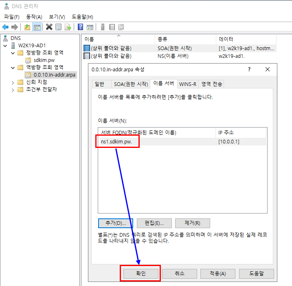Open the 보기(V) menu
This screenshot has width=292, height=286.
coord(57,17)
